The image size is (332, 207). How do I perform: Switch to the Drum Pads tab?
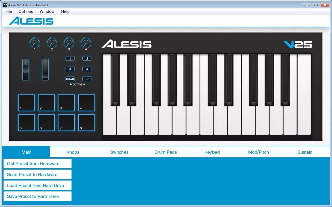[166, 152]
